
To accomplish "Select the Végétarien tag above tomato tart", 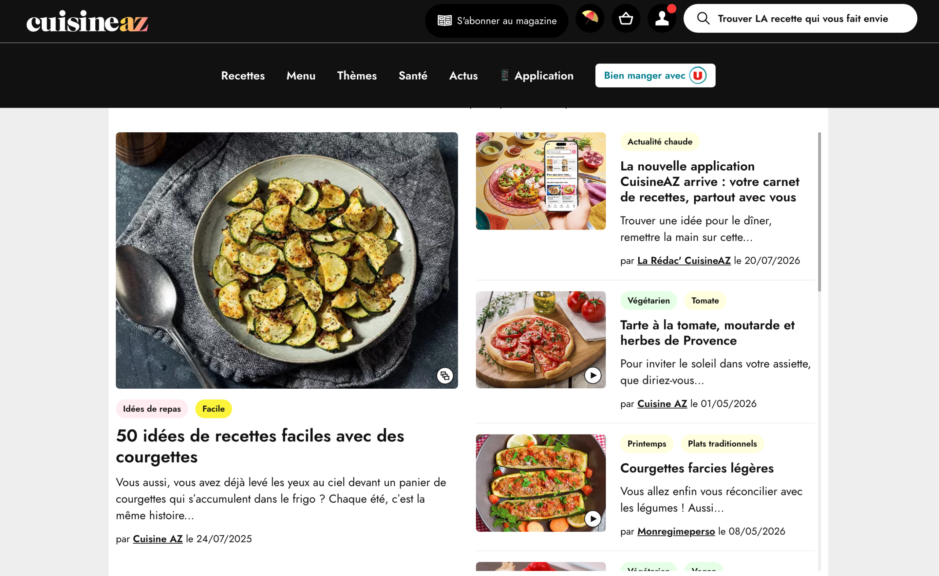I will pos(648,301).
